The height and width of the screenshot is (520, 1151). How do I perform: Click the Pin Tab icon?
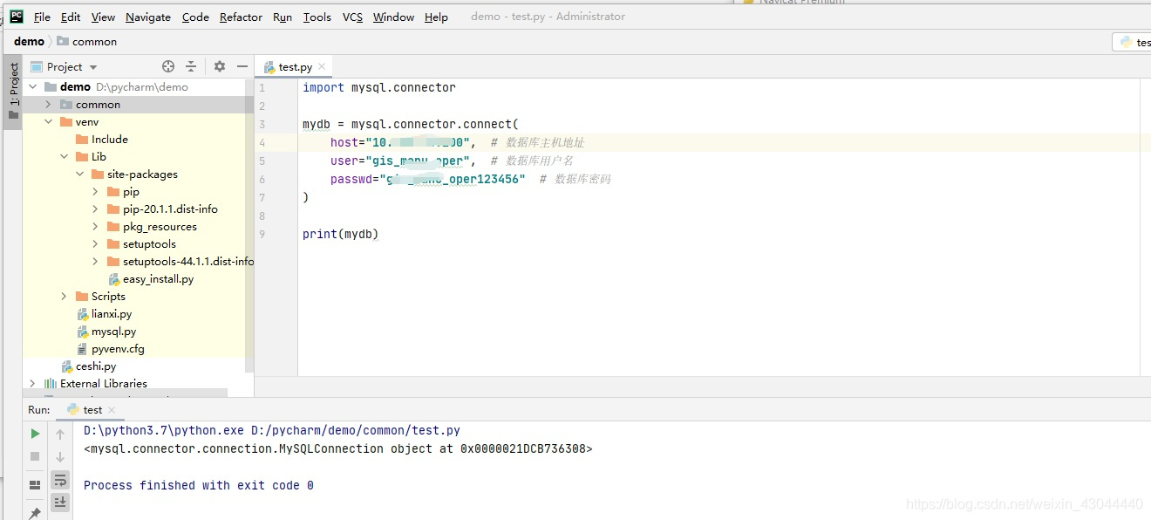(35, 512)
